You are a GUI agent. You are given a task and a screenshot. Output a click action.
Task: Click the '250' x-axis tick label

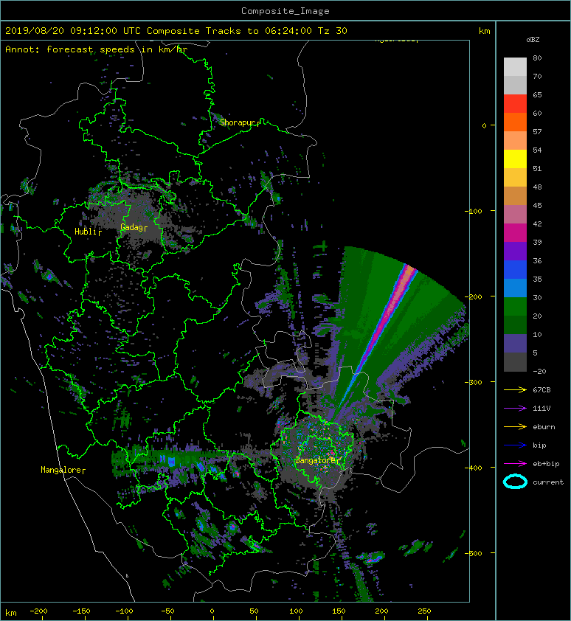point(424,611)
